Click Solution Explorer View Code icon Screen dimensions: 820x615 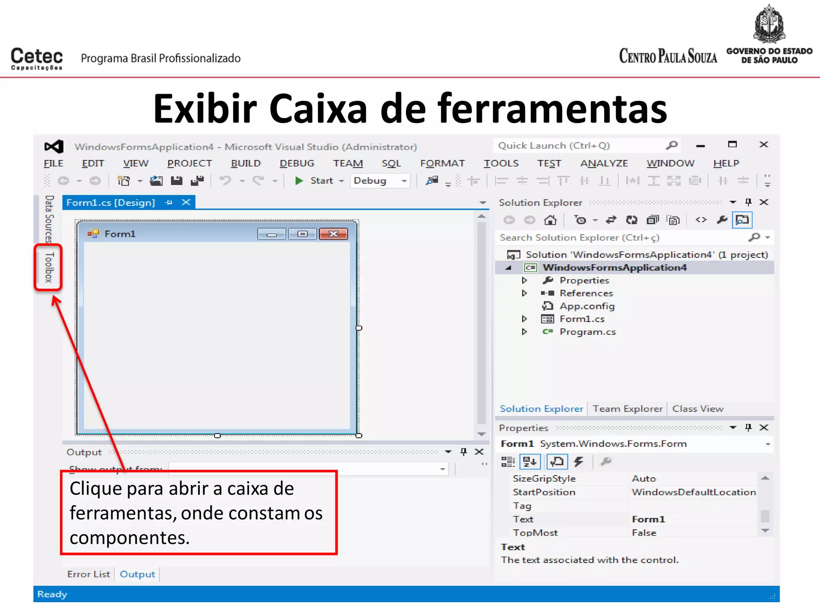[701, 220]
